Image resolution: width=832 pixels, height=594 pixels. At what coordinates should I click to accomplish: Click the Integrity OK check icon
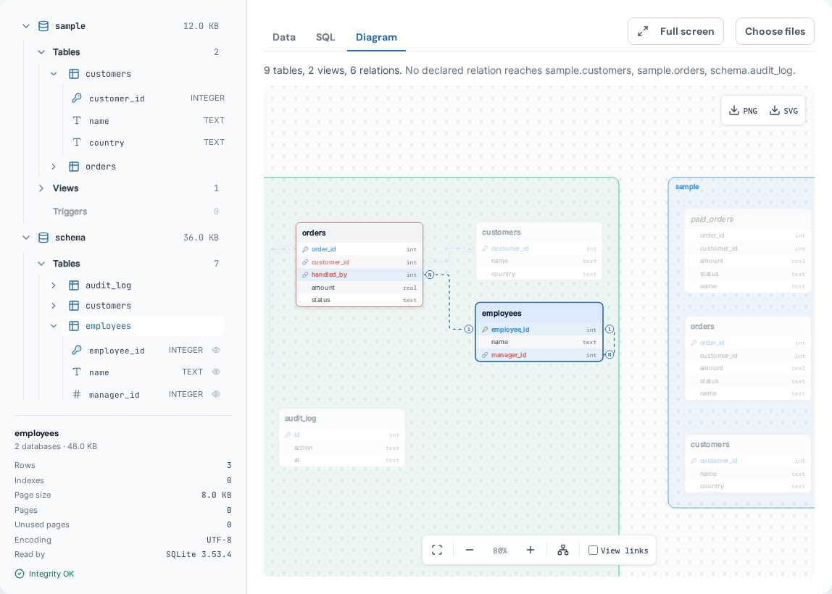pos(20,574)
